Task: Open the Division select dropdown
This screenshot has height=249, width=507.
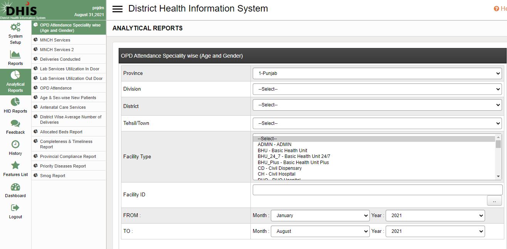Action: pyautogui.click(x=377, y=89)
